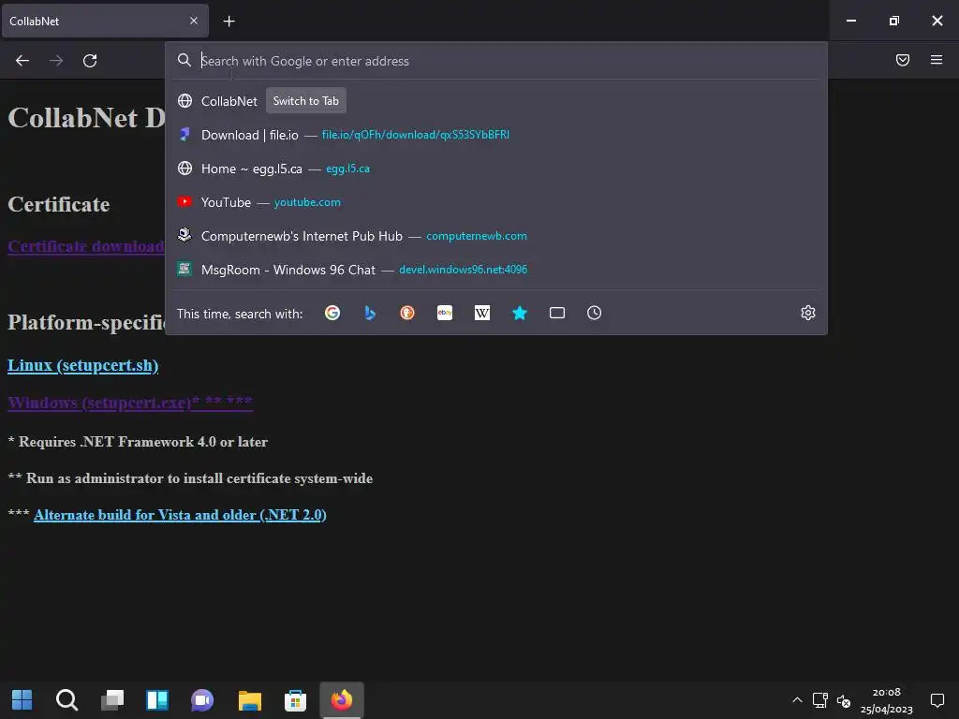Open Widgets from taskbar
Image resolution: width=959 pixels, height=719 pixels.
tap(157, 699)
